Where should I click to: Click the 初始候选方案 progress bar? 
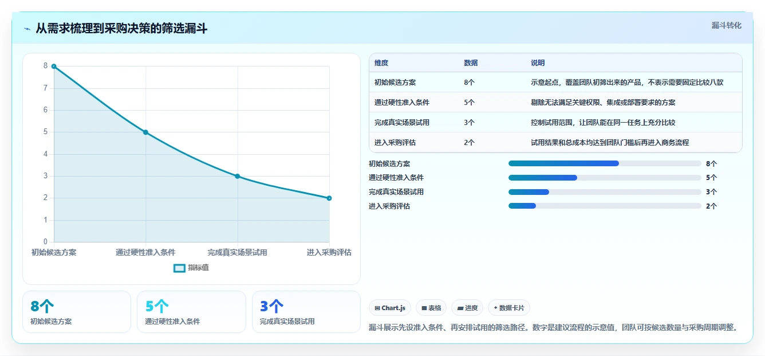click(605, 163)
